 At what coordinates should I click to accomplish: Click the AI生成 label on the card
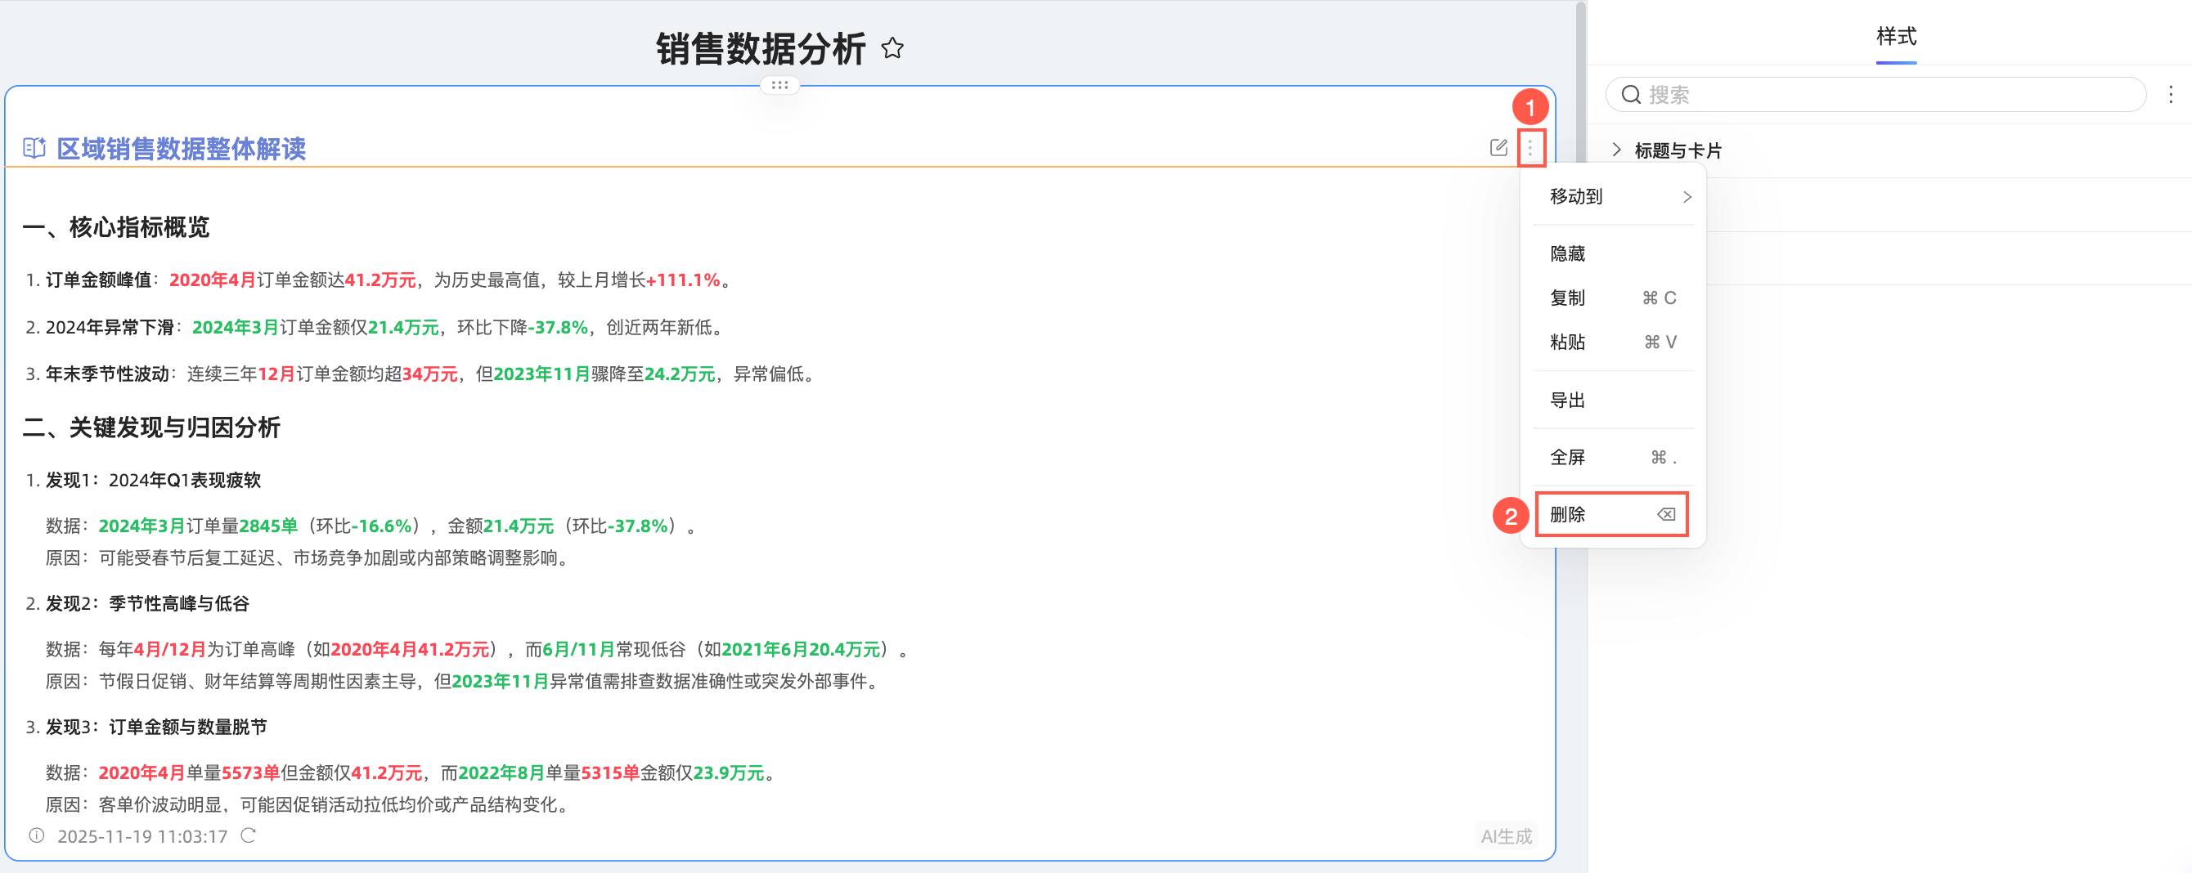(1506, 836)
